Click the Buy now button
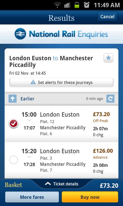Screen dimensions: 123x206 pos(90,197)
